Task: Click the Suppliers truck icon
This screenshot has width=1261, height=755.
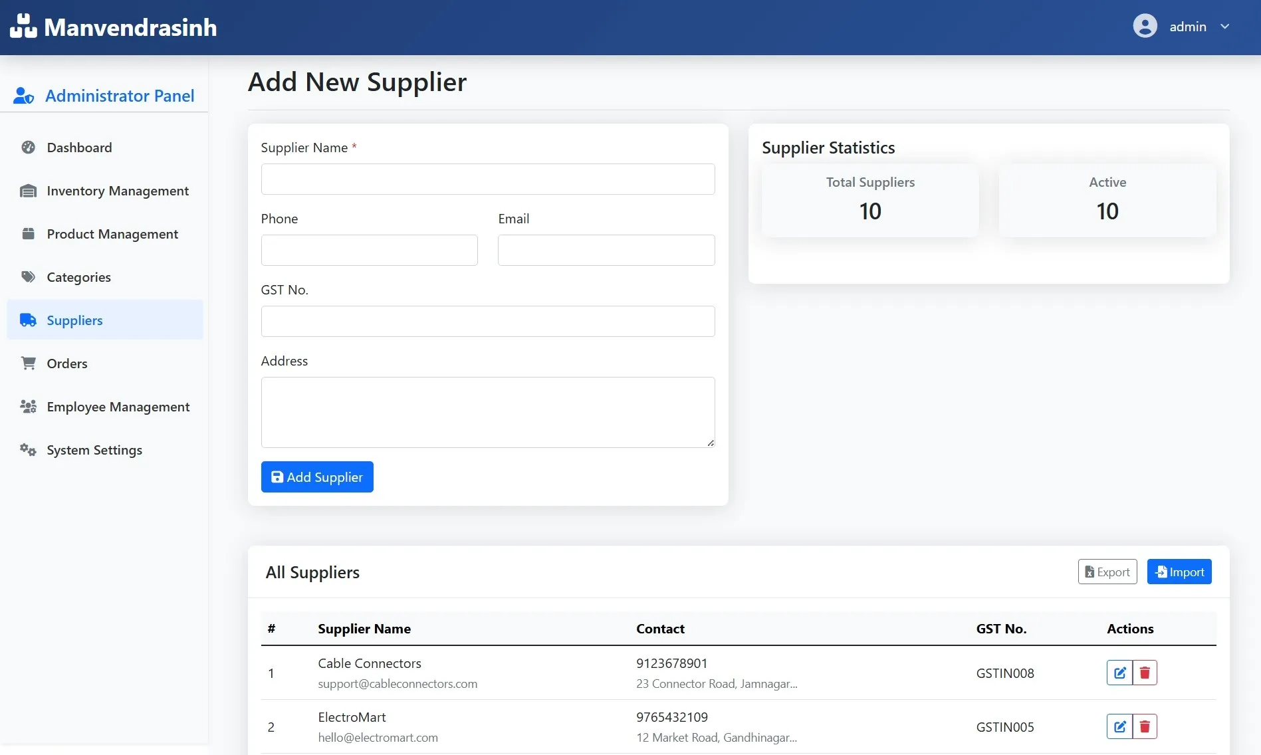Action: [29, 320]
